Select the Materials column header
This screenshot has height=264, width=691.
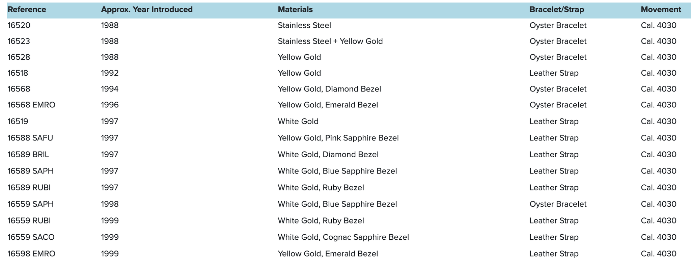(x=295, y=10)
